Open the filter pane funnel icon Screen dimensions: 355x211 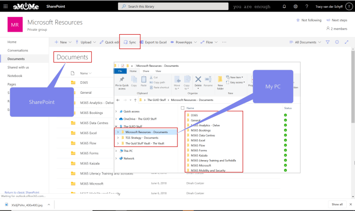click(328, 42)
